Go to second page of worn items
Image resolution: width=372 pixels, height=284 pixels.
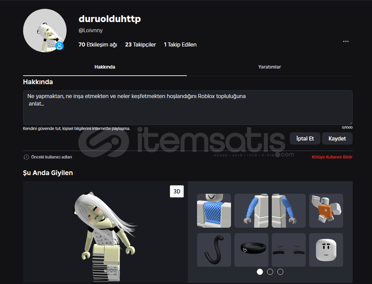(270, 272)
